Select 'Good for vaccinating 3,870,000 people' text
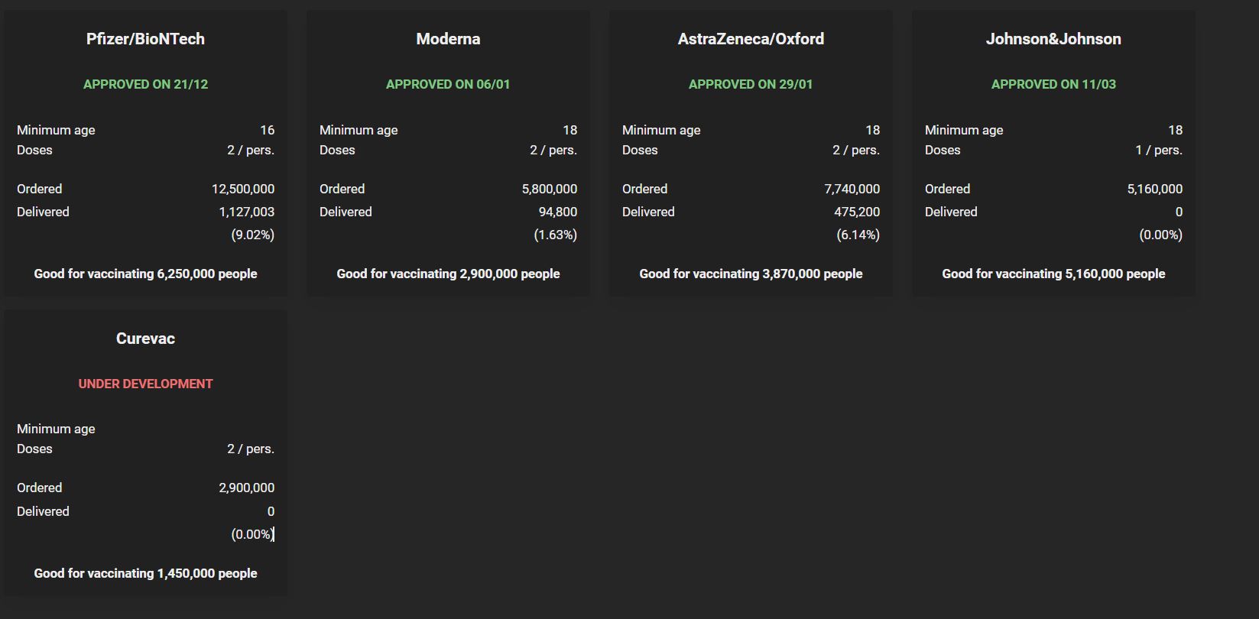Viewport: 1259px width, 619px height. [x=751, y=274]
